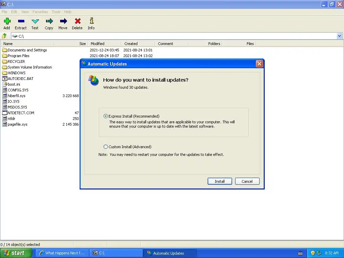This screenshot has width=344, height=258.
Task: Open the View menu
Action: 25,12
